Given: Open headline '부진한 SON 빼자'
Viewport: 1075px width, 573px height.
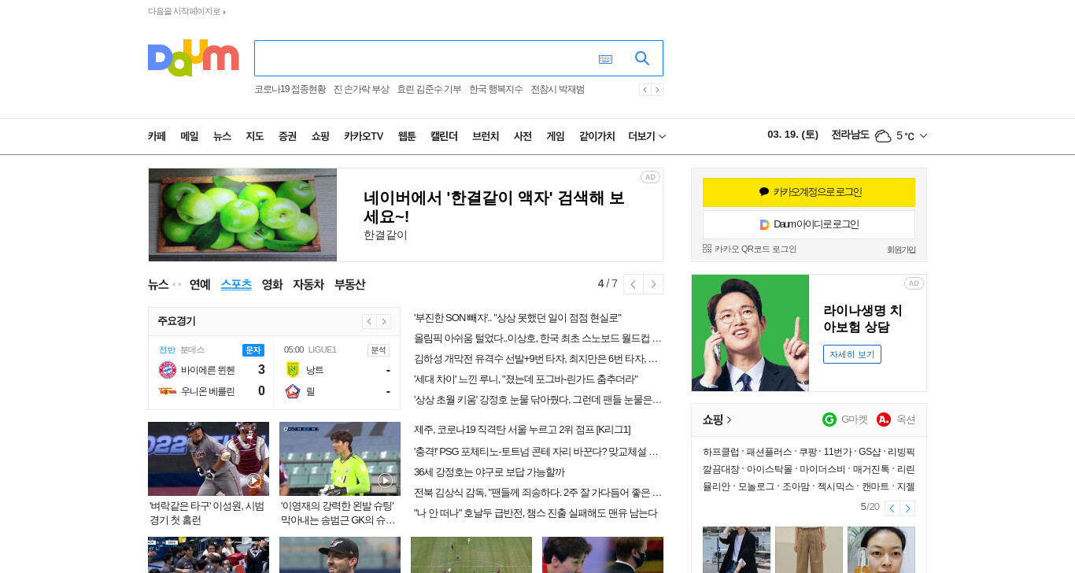Looking at the screenshot, I should coord(518,318).
